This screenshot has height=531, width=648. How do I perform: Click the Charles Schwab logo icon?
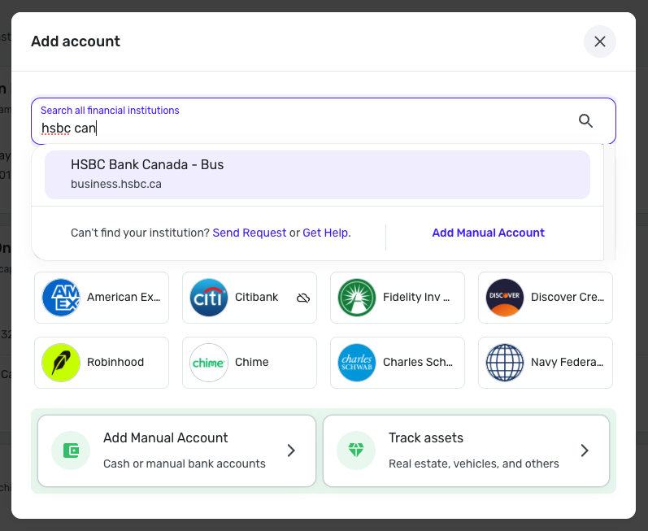click(357, 363)
